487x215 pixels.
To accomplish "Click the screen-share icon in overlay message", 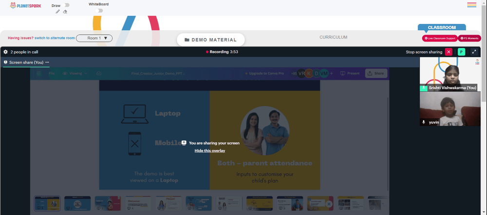I will [x=184, y=143].
